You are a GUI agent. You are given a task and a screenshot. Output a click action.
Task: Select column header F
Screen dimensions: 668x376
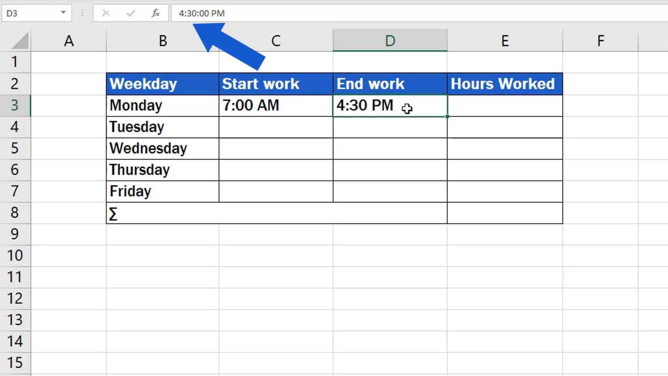600,40
